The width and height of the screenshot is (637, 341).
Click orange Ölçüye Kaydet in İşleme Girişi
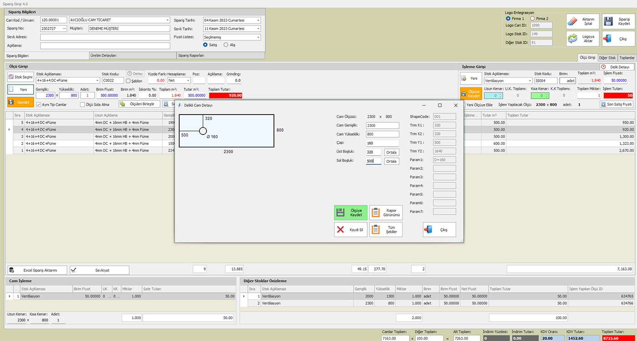tap(470, 94)
